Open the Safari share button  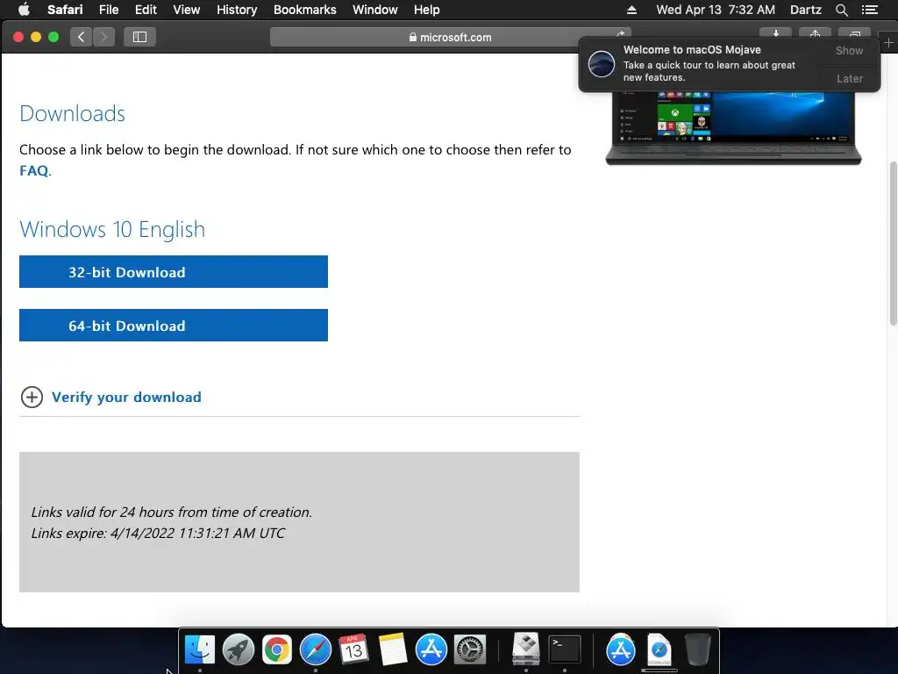tap(815, 33)
